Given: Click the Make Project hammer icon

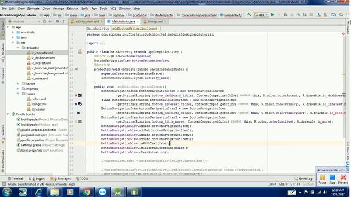Looking at the screenshot, I should [x=249, y=15].
